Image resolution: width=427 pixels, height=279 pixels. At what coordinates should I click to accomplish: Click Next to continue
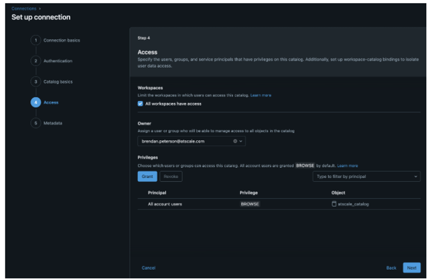[x=412, y=268]
